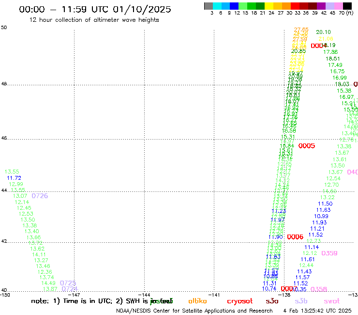This screenshot has width=358, height=315.
Task: Select the blue wave height reading '11.21'
Action: point(317,229)
